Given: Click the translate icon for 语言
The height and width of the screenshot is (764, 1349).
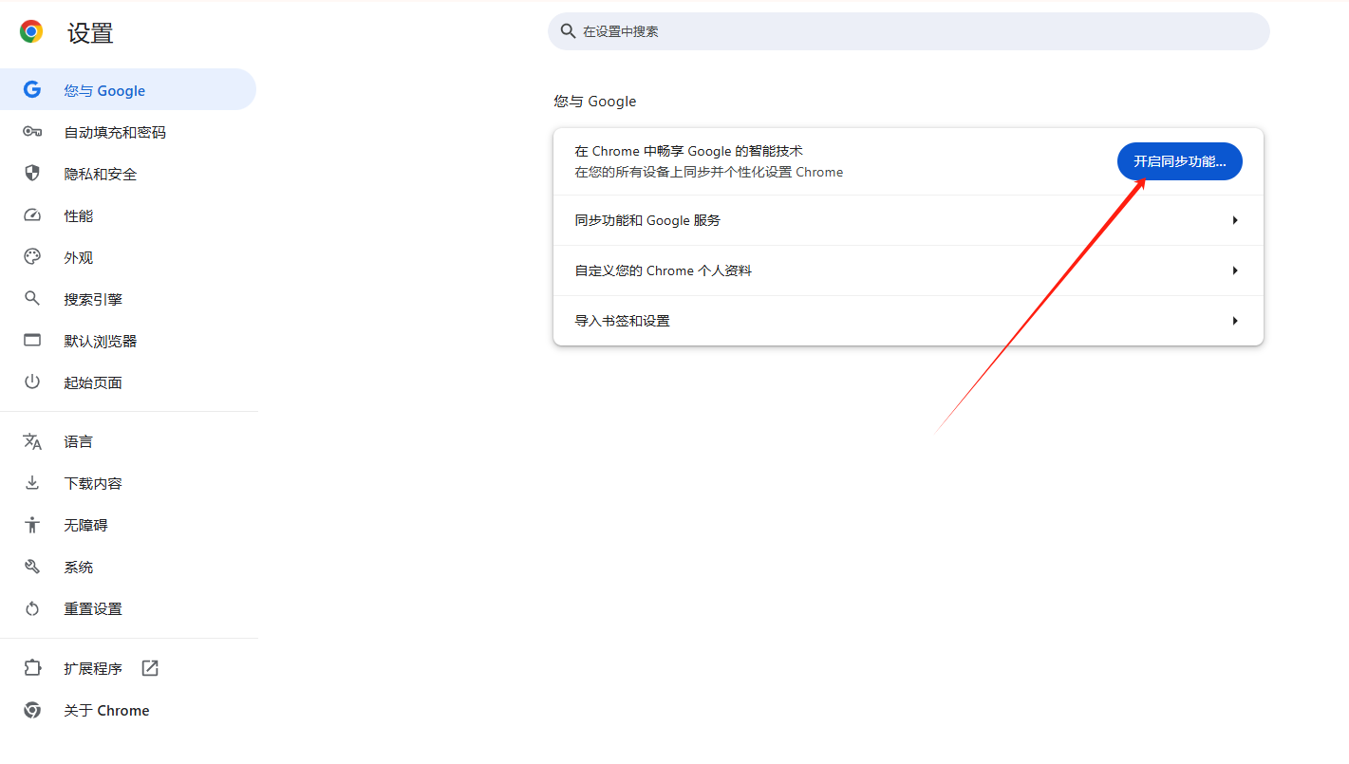Looking at the screenshot, I should click(x=32, y=441).
